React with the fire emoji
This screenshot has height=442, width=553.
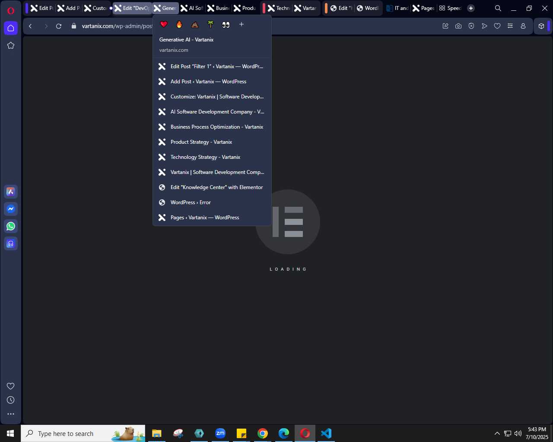pyautogui.click(x=179, y=25)
